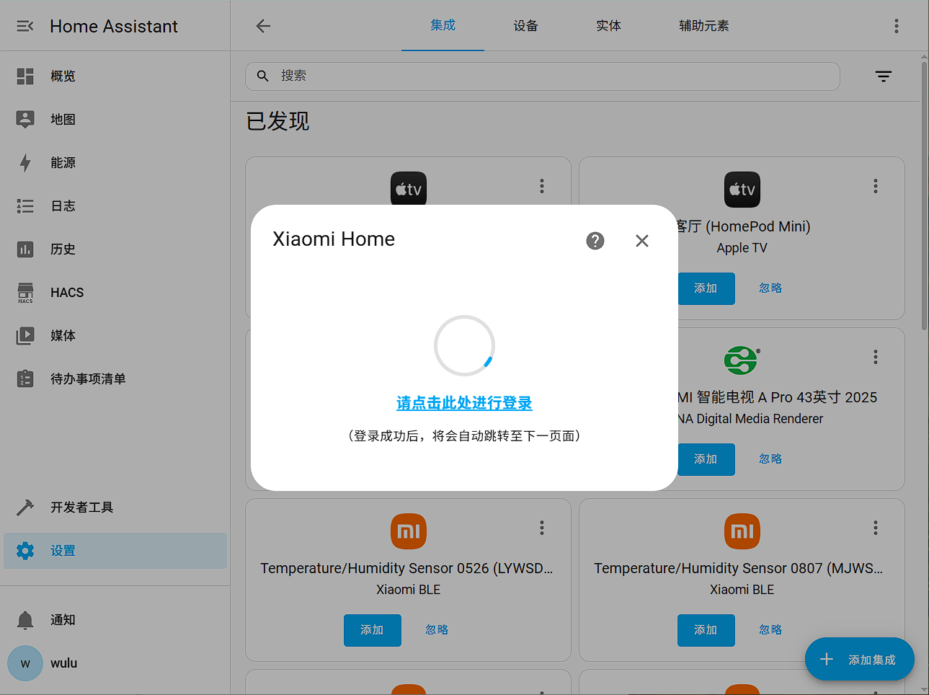This screenshot has height=695, width=929.
Task: Ignore the 客厅 HomePod Mini discovery
Action: pyautogui.click(x=770, y=288)
